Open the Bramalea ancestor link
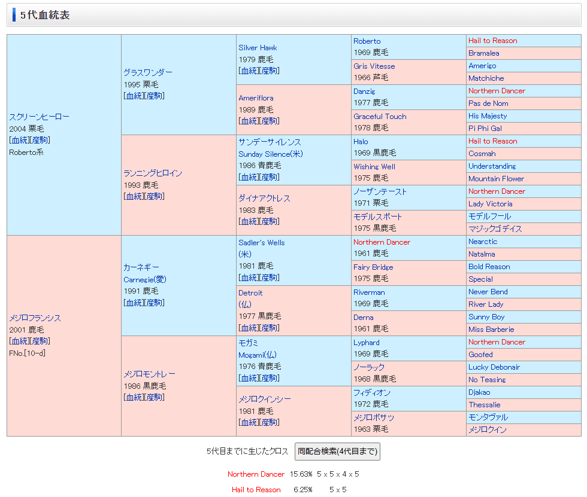587x497 pixels. click(x=484, y=53)
